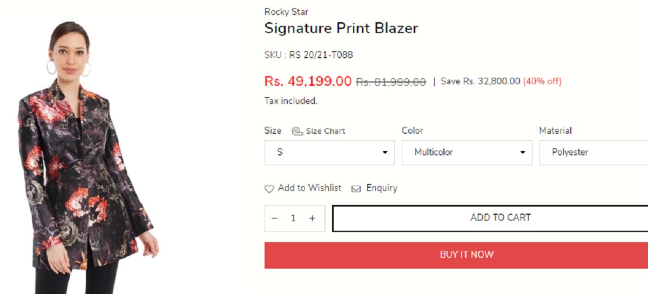Click the Enquiry link
Viewport: 648px width, 294px height.
click(x=382, y=188)
